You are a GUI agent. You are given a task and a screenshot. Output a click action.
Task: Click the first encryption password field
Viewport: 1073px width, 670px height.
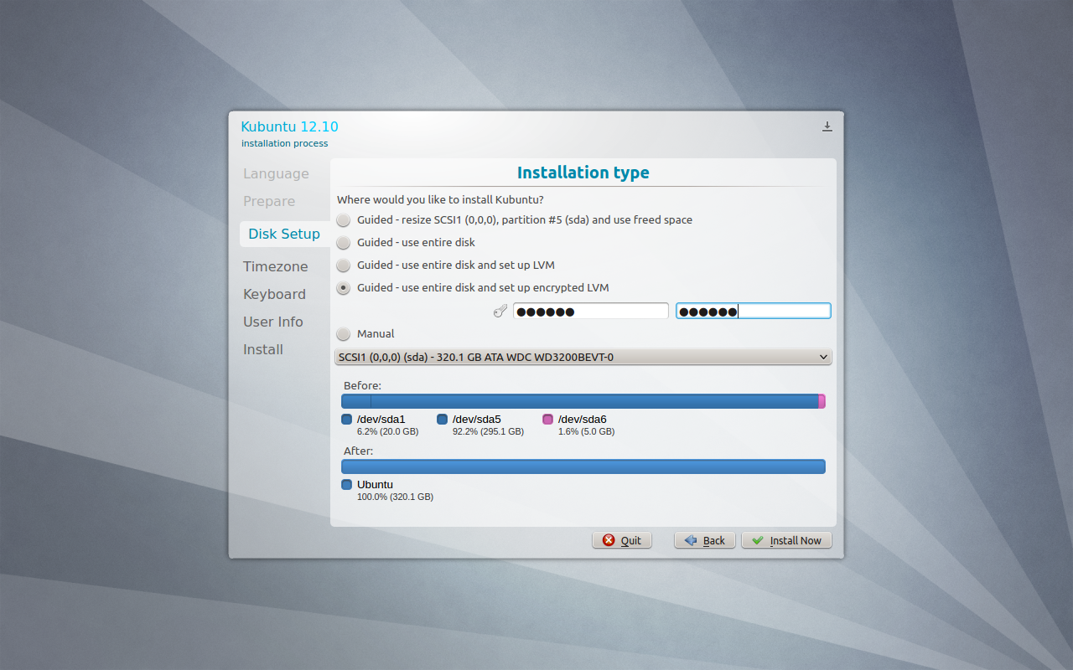pos(591,312)
